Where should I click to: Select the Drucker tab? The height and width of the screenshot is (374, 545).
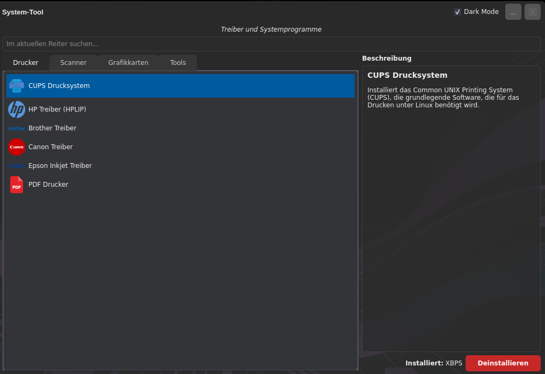point(26,63)
